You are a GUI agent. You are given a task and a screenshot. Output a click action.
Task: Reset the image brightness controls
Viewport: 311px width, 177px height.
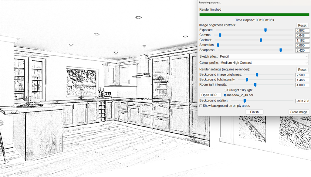302,26
